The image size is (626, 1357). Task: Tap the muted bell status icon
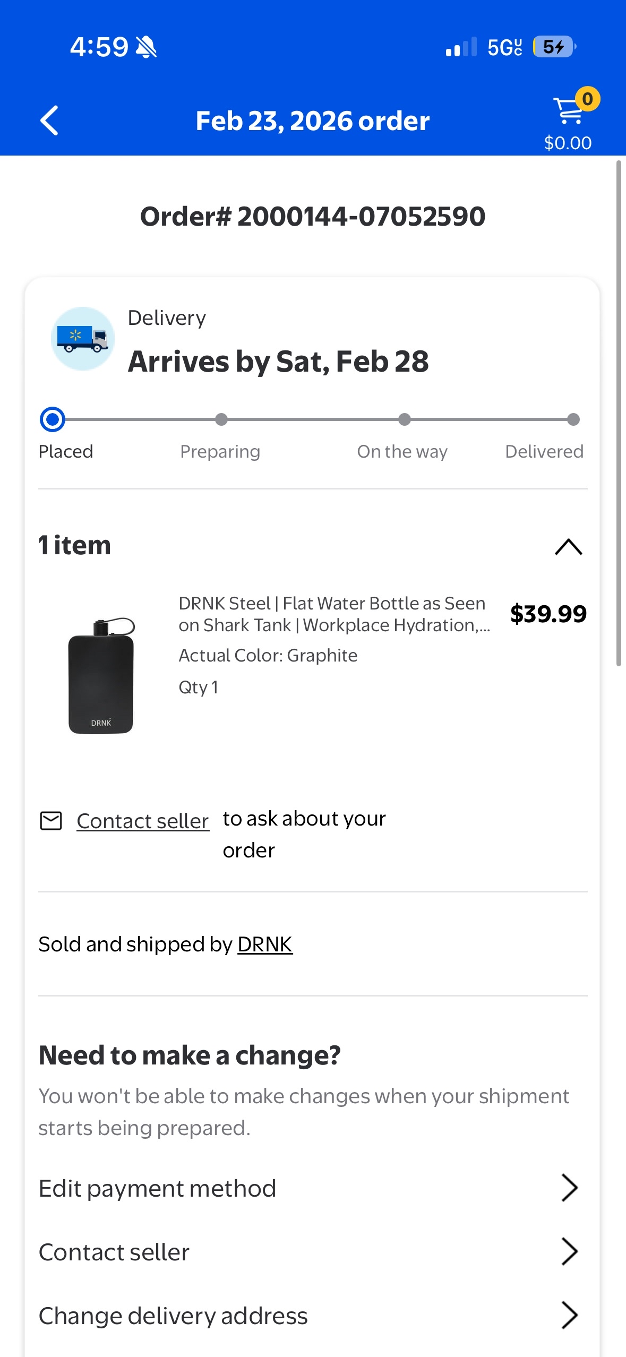[146, 47]
